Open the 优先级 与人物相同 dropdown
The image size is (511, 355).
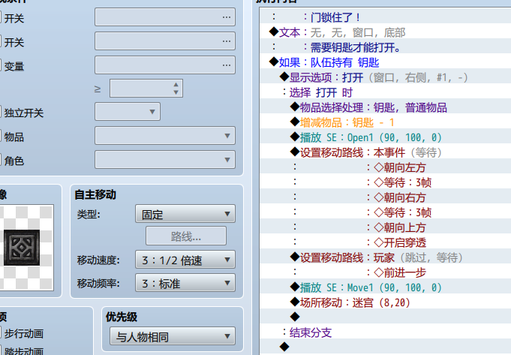[173, 336]
